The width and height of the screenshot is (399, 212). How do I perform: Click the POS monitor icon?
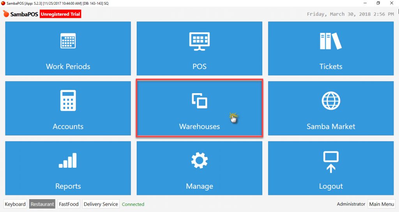tap(199, 41)
